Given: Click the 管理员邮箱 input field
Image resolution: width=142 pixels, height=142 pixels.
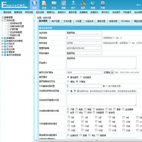Looking at the screenshot, I should click(84, 48).
